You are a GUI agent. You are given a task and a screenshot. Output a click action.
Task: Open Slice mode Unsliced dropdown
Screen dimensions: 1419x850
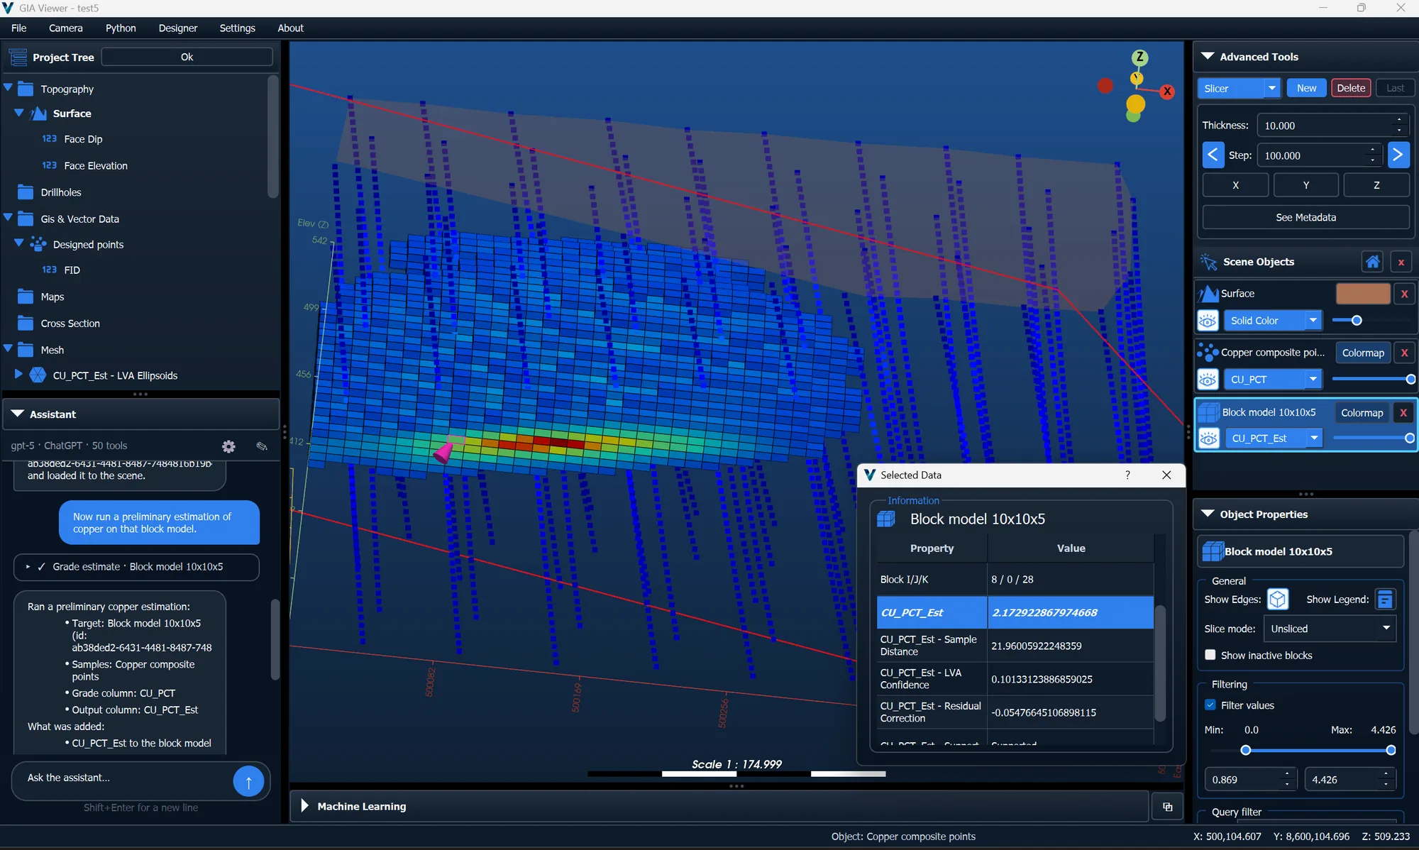click(x=1329, y=629)
